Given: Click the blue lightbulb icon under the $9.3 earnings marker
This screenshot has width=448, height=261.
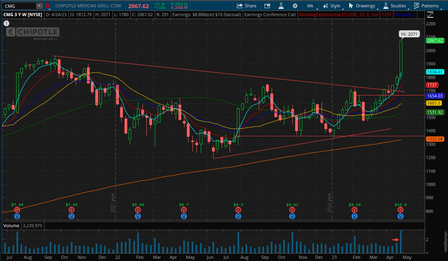Looking at the screenshot, I should pos(238,216).
